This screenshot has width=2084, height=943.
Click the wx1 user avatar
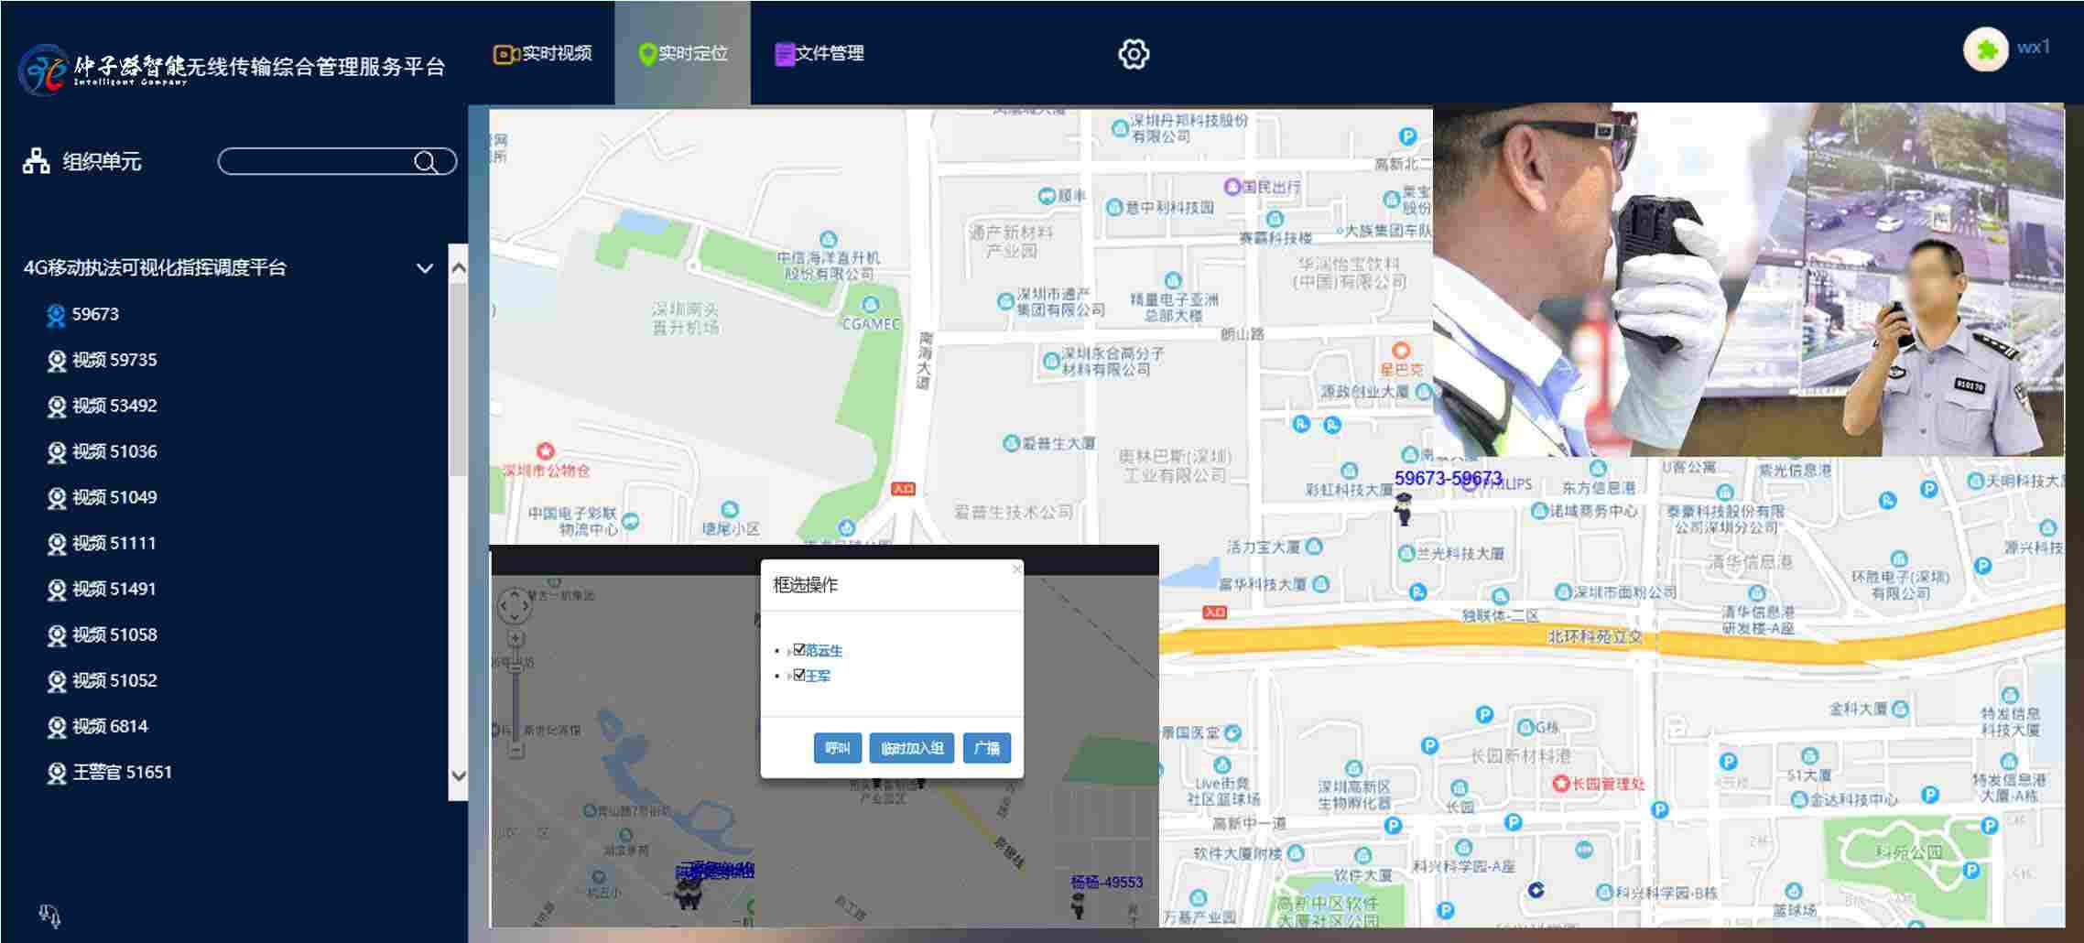click(1985, 49)
